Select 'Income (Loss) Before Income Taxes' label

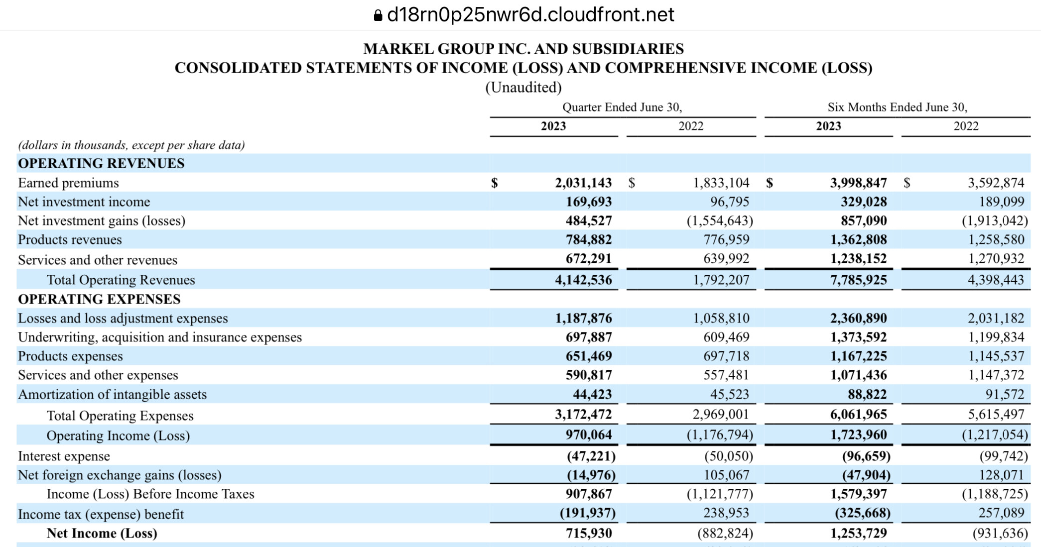coord(150,494)
